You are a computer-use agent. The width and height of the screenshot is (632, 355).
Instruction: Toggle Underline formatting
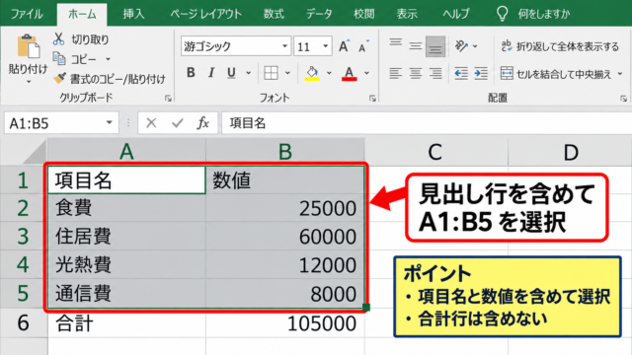tap(231, 73)
